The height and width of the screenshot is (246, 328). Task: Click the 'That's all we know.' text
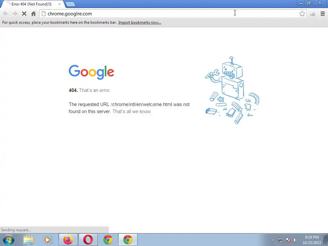(x=132, y=111)
